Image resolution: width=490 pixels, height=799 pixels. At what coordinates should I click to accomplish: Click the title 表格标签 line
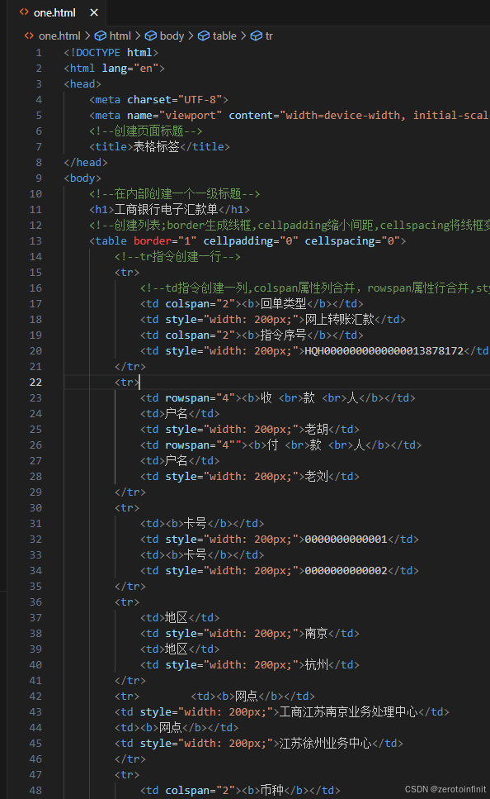pos(160,147)
